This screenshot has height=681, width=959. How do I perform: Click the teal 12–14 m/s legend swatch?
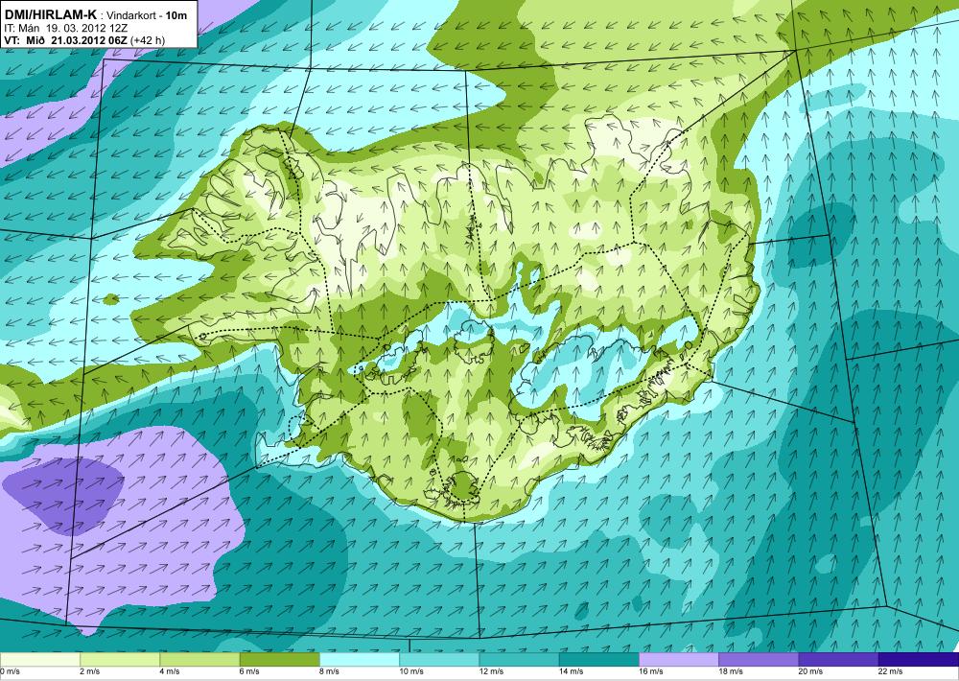pos(519,660)
